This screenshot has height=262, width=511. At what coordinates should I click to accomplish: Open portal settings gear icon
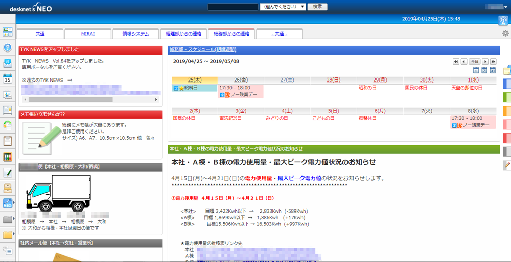coord(505,33)
